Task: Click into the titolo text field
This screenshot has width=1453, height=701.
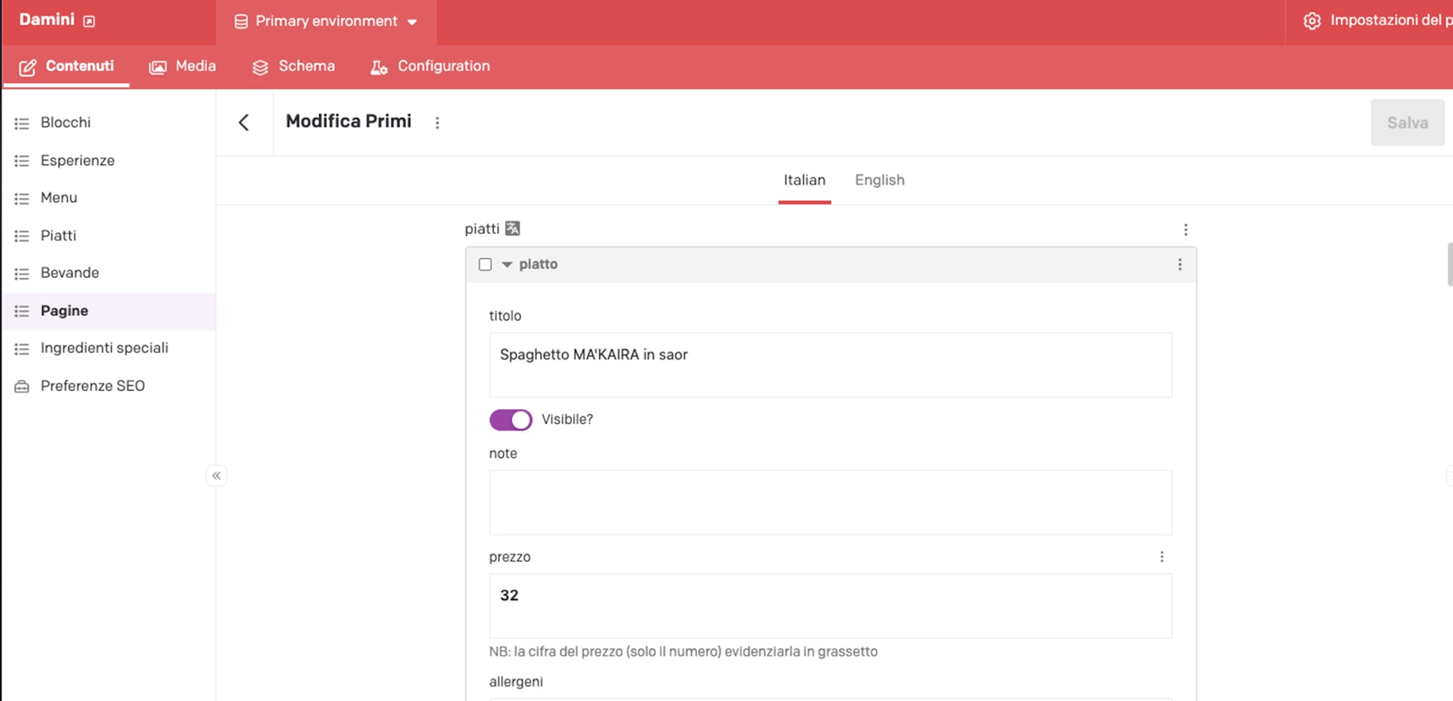Action: point(830,365)
